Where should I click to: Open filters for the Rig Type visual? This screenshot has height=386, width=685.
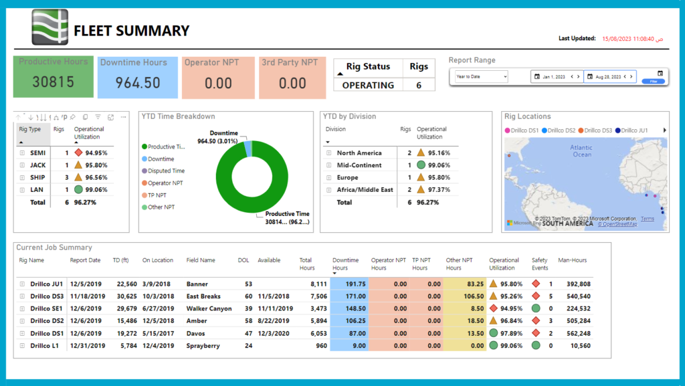tap(98, 117)
